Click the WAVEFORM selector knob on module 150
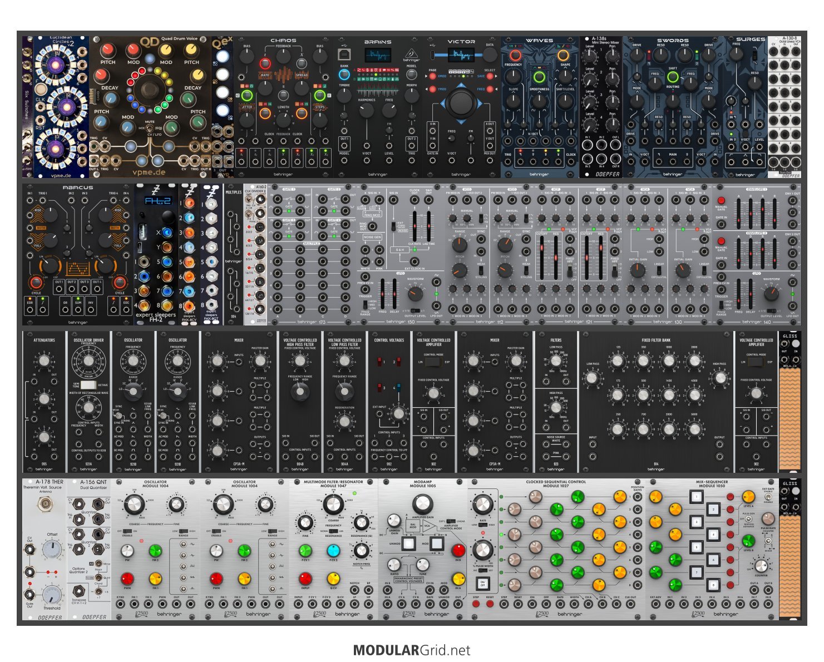The image size is (824, 662). (415, 294)
